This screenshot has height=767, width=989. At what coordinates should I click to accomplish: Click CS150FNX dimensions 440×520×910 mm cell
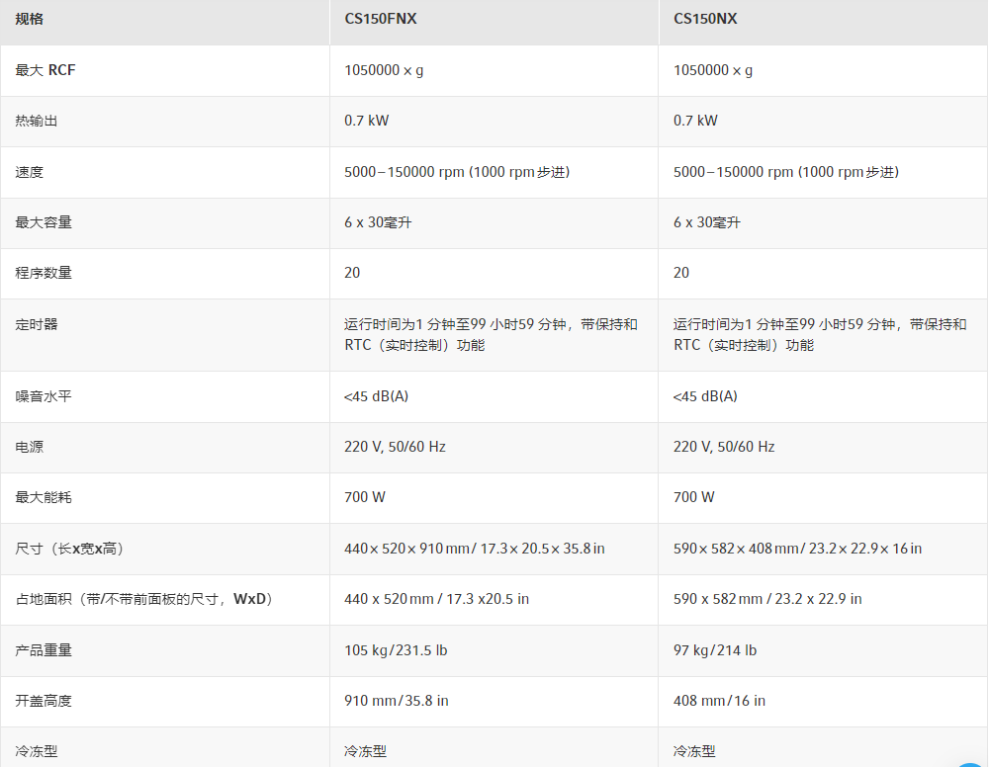coord(474,549)
